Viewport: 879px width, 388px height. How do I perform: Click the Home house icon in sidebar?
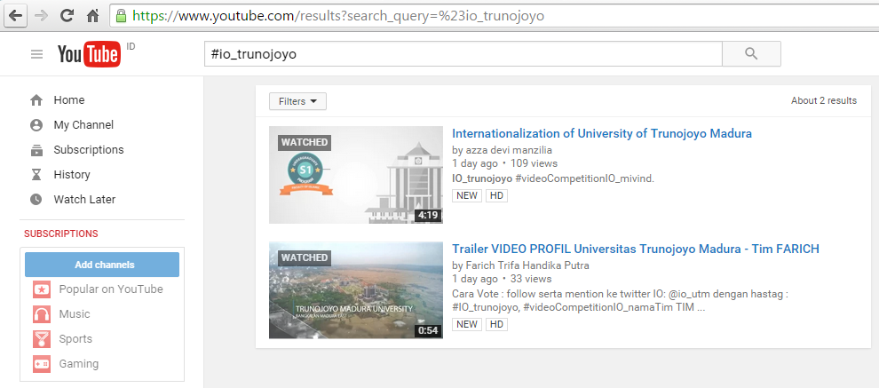[36, 100]
